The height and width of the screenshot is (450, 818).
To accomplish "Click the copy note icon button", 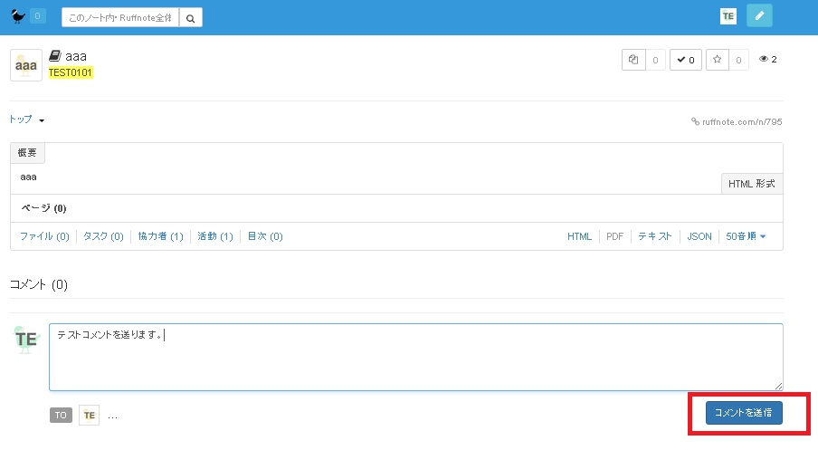I will pos(634,60).
